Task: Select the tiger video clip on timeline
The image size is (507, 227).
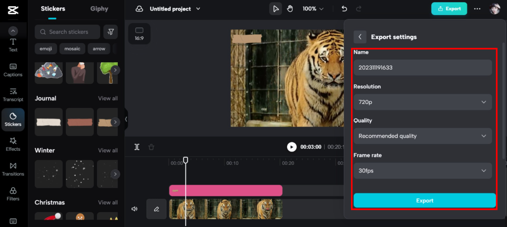Action: coord(226,209)
